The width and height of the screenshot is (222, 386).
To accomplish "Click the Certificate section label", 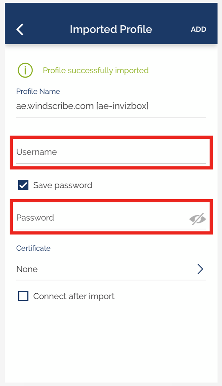I will point(33,248).
